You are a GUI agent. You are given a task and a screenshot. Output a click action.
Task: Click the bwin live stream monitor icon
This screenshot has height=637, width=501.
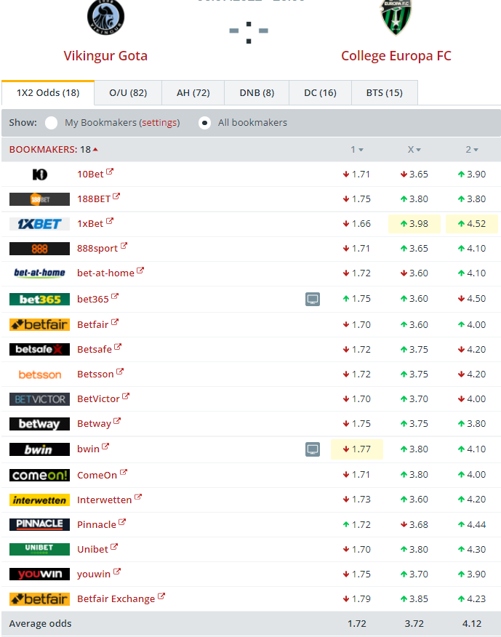312,449
